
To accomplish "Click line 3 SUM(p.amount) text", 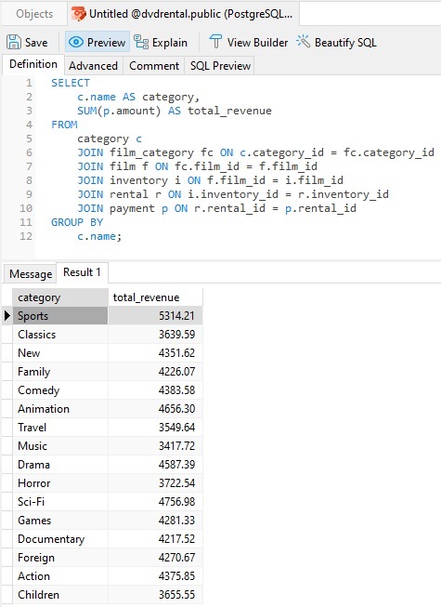I will coord(119,111).
